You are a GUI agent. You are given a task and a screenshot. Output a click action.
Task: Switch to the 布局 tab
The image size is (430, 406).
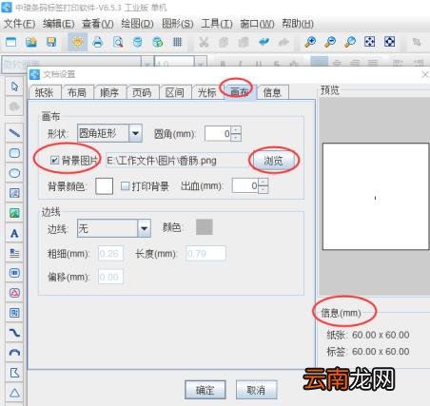(x=77, y=92)
